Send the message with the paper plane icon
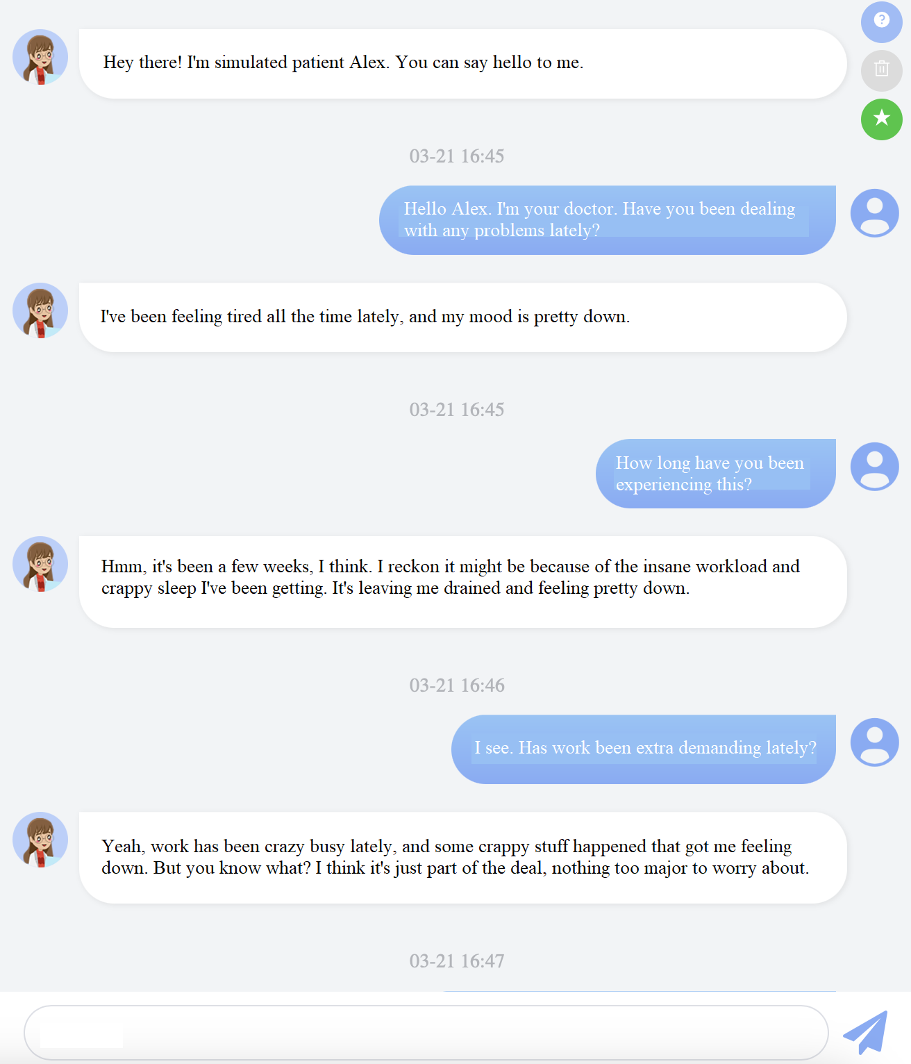911x1064 pixels. tap(864, 1033)
